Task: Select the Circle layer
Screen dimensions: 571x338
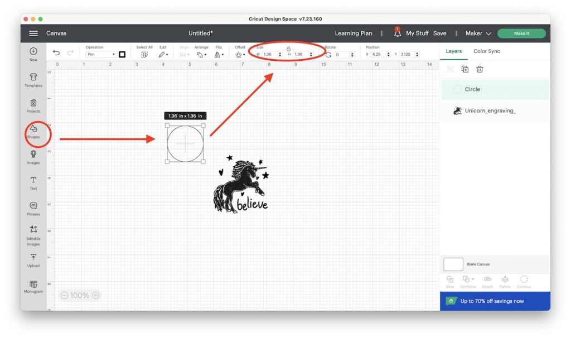Action: 495,89
